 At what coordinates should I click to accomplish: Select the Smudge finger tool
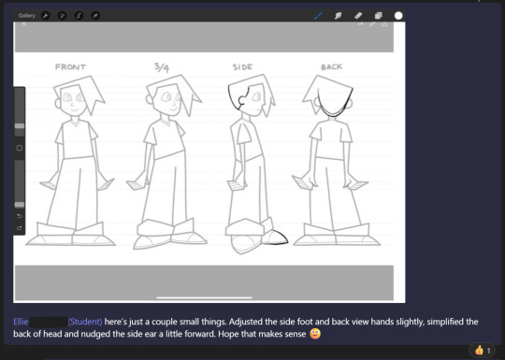coord(338,16)
